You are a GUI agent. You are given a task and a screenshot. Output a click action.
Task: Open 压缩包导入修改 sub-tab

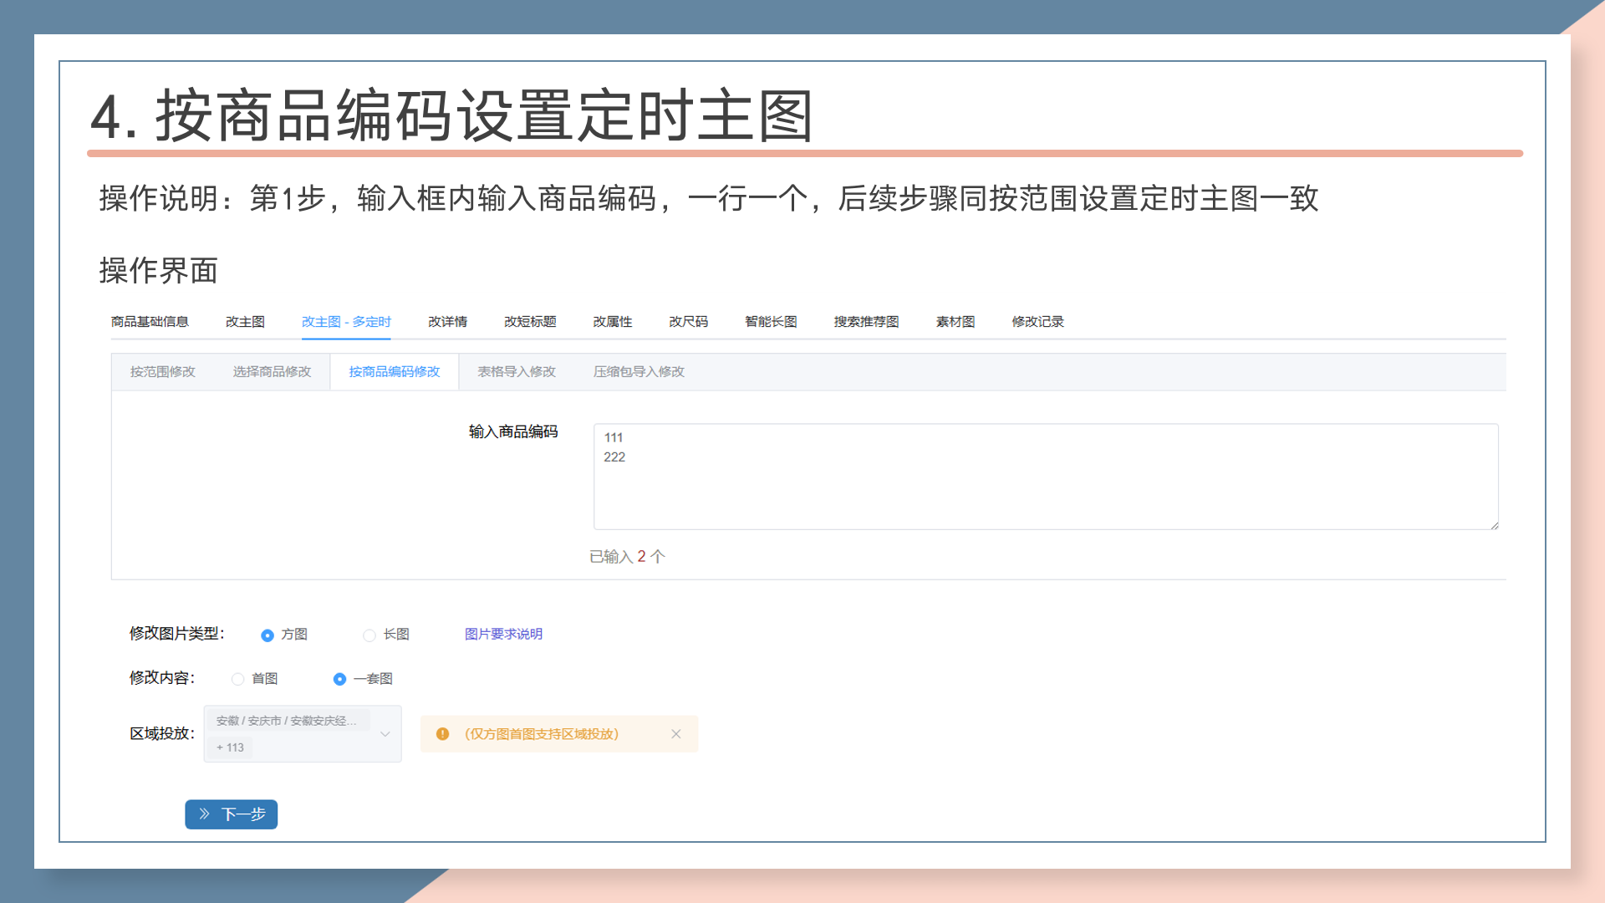point(639,372)
